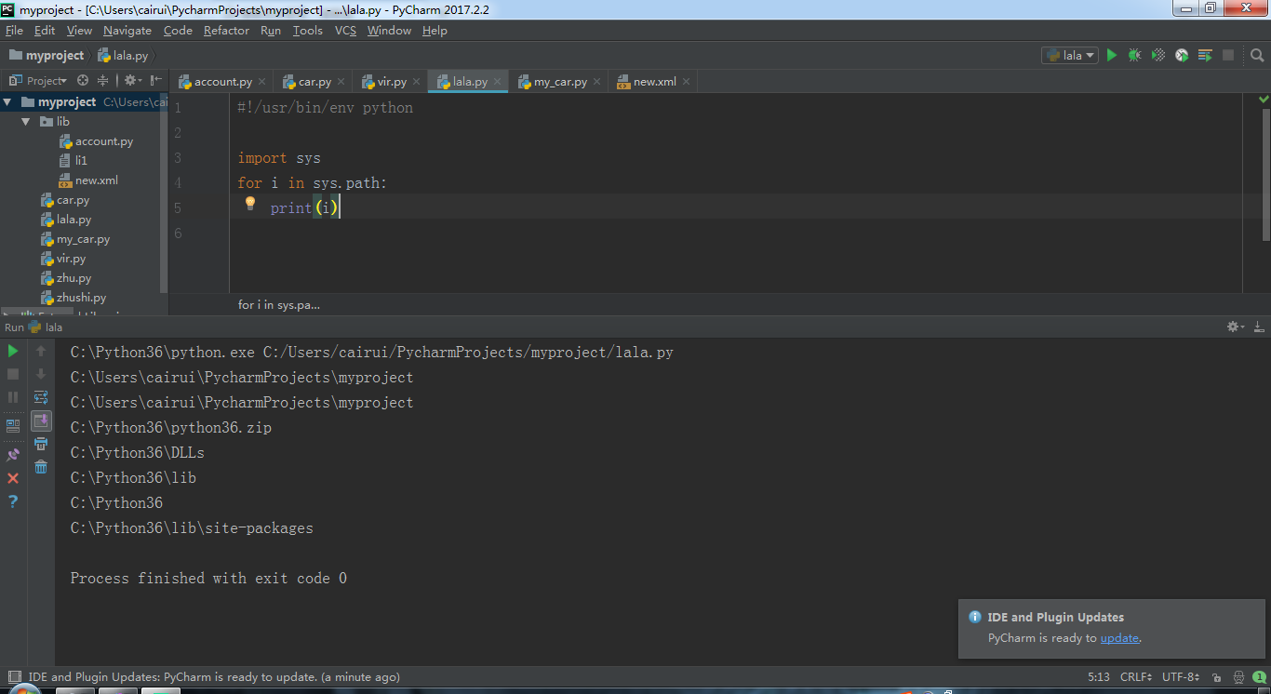Hide the Run panel with download-arrow icon

[x=1259, y=327]
